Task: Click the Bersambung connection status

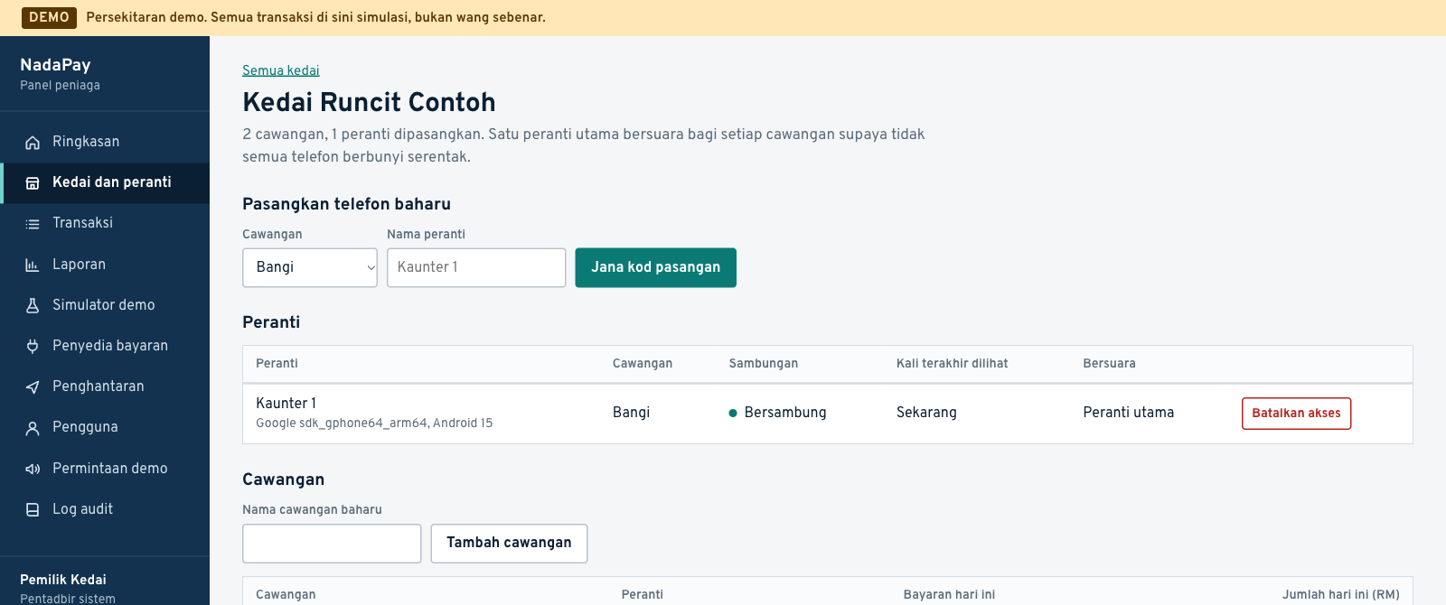Action: pos(777,413)
